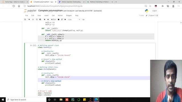Open Sticky Notes from taskbar
The height and width of the screenshot is (102, 182).
[x=84, y=99]
